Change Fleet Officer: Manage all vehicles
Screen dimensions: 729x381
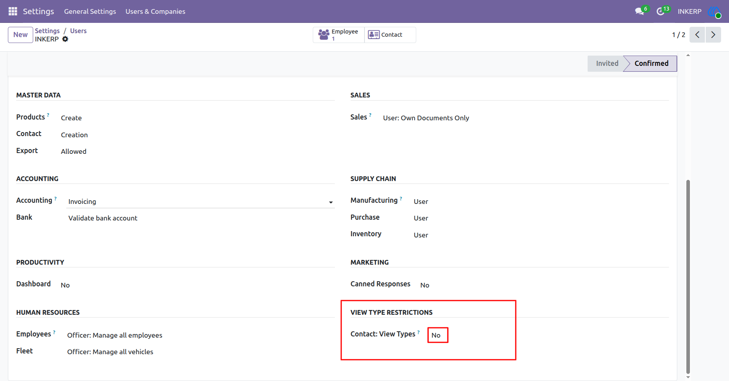[x=110, y=352]
